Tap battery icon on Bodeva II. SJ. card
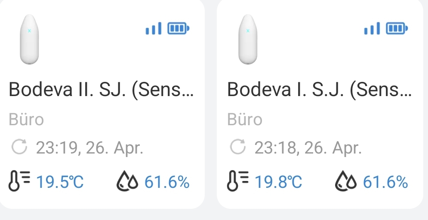The width and height of the screenshot is (428, 220). (x=178, y=29)
